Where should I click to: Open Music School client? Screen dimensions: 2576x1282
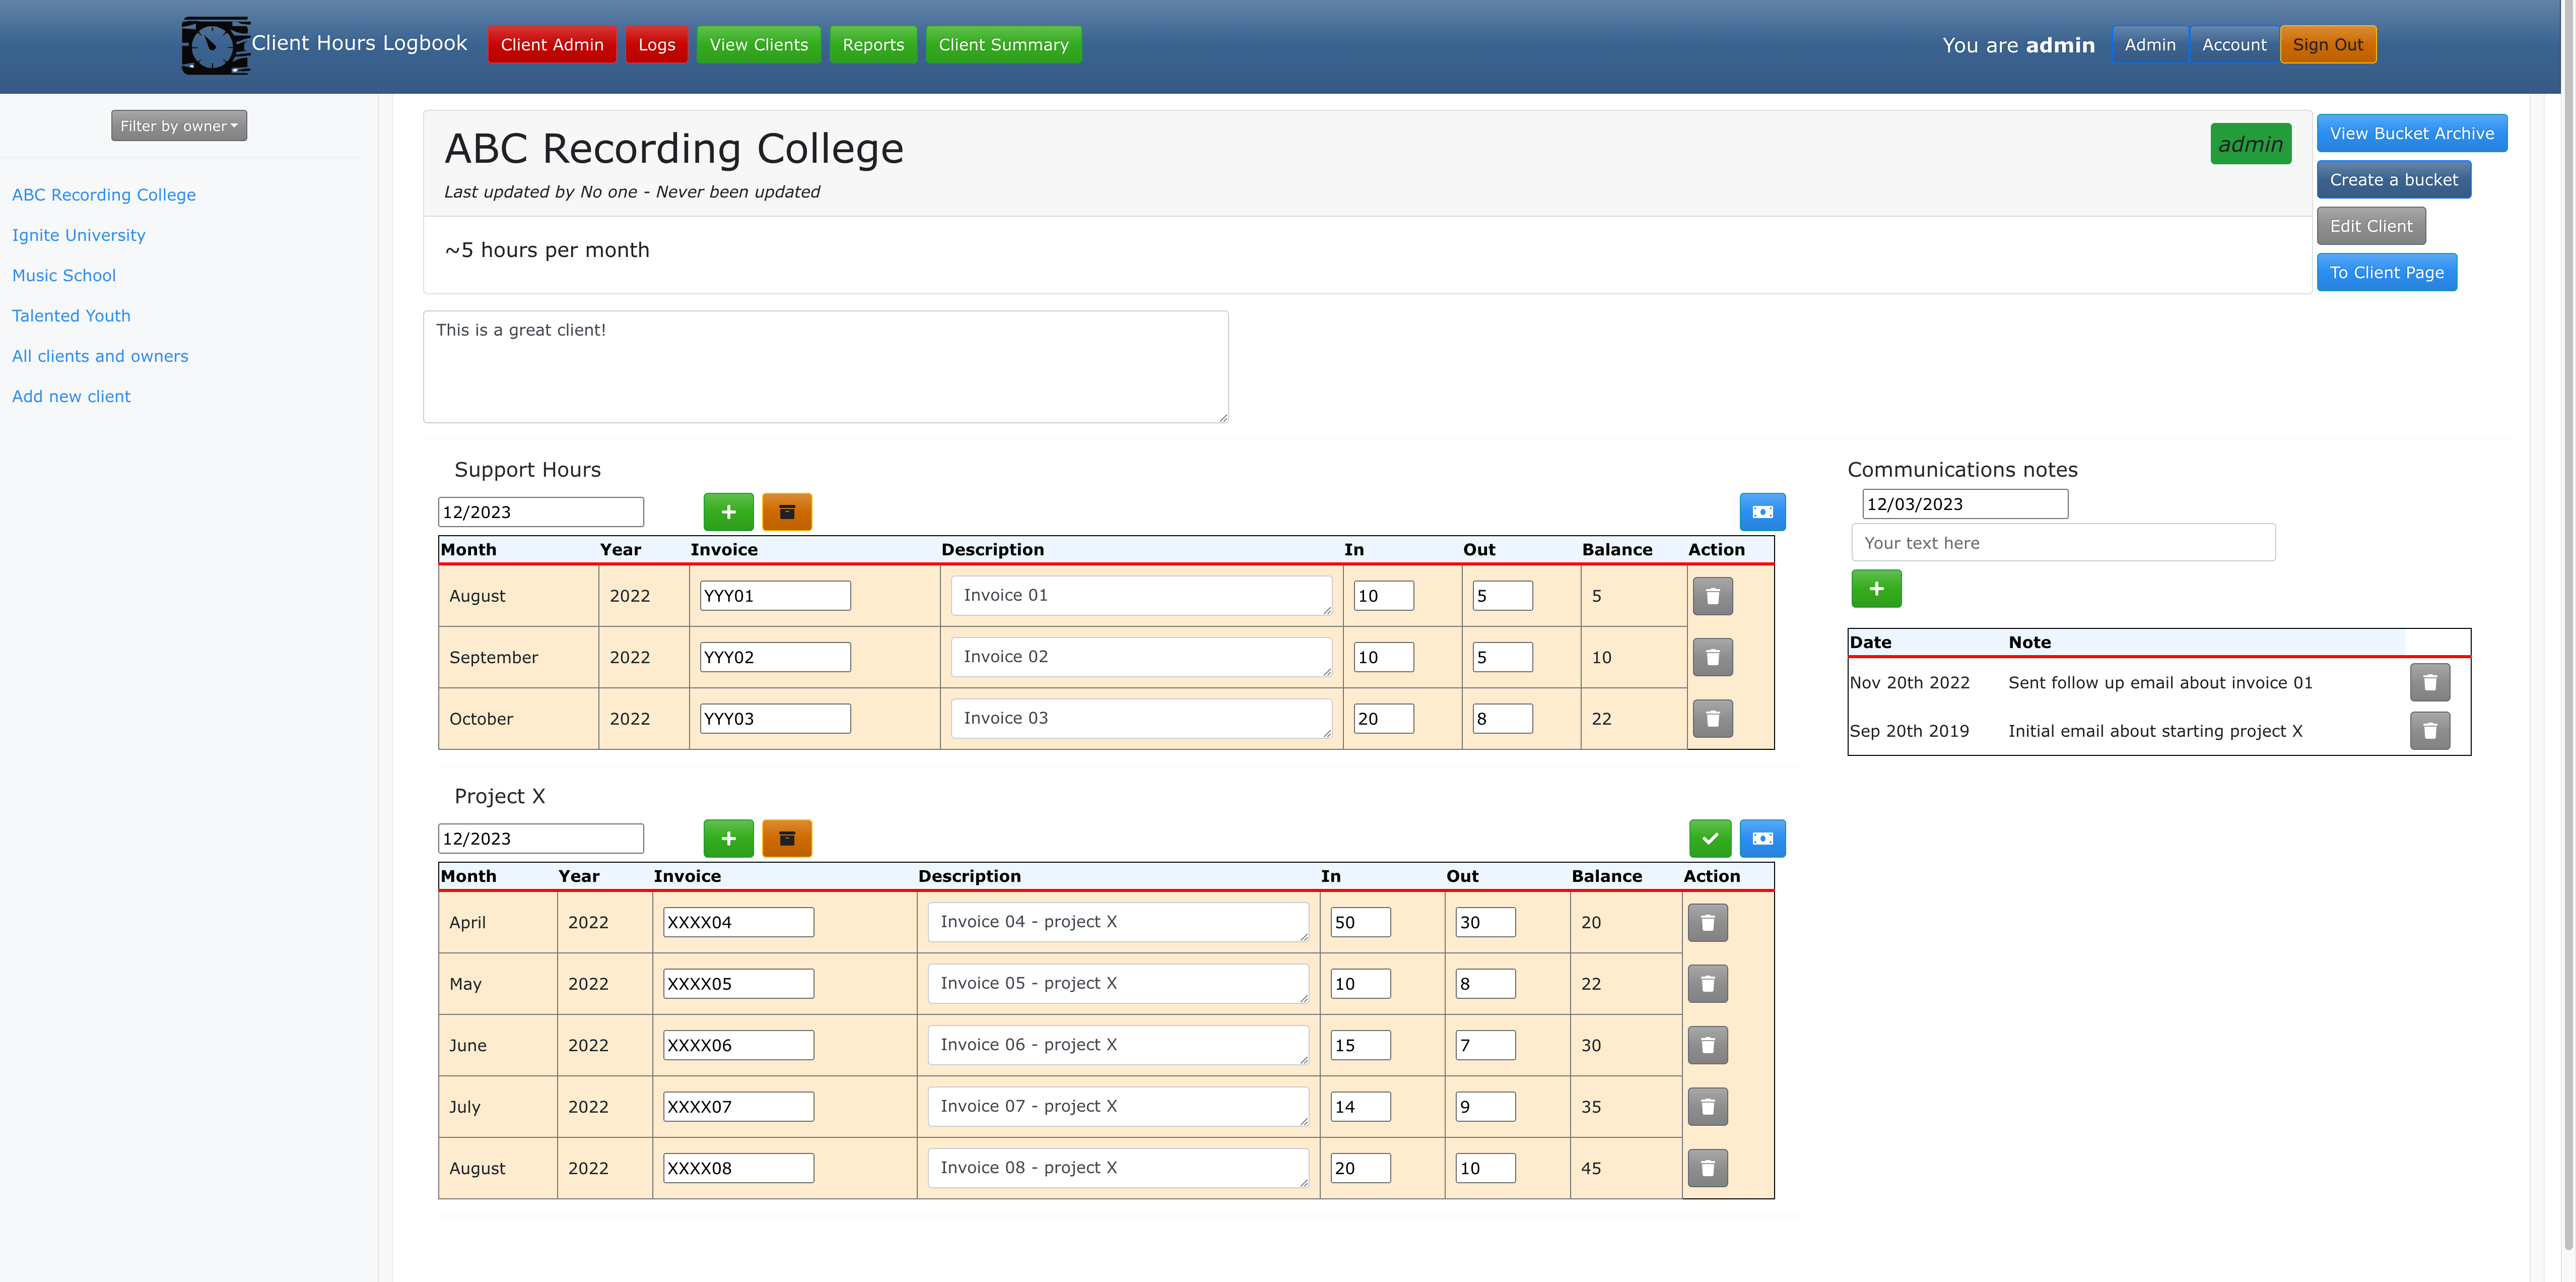(64, 275)
